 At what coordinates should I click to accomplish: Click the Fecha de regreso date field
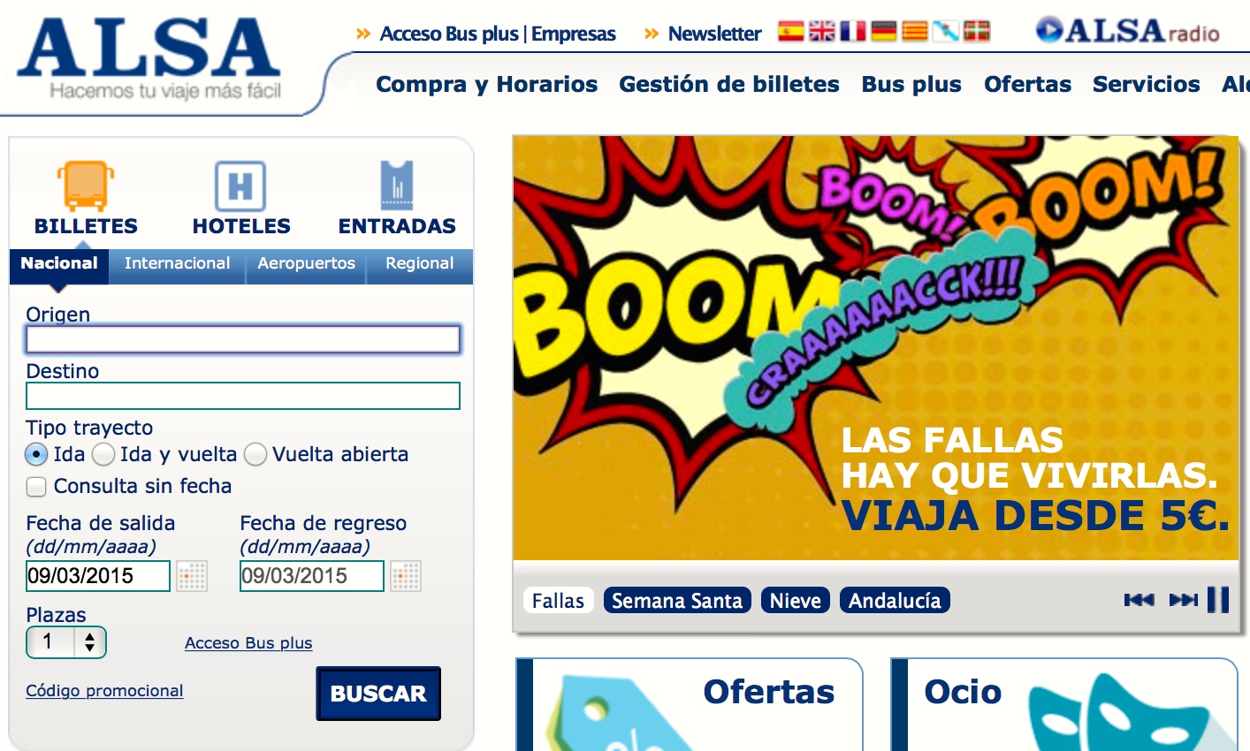point(312,576)
